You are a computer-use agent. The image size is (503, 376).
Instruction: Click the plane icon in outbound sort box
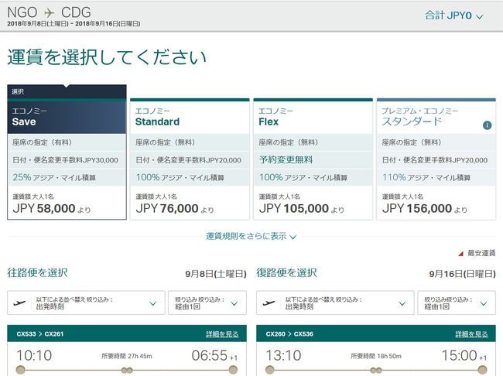(x=19, y=303)
